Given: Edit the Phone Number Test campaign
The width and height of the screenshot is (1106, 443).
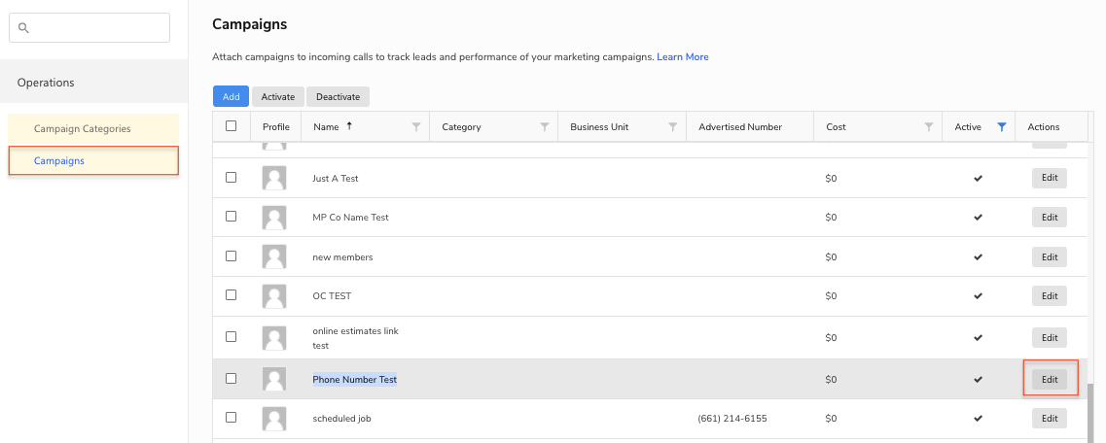Looking at the screenshot, I should [x=1050, y=379].
